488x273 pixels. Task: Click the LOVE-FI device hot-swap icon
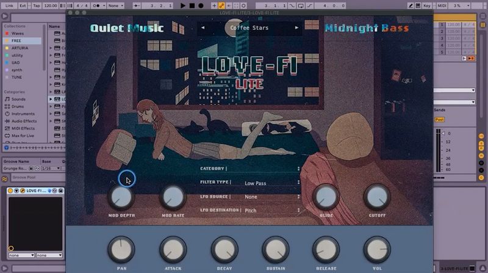click(55, 191)
